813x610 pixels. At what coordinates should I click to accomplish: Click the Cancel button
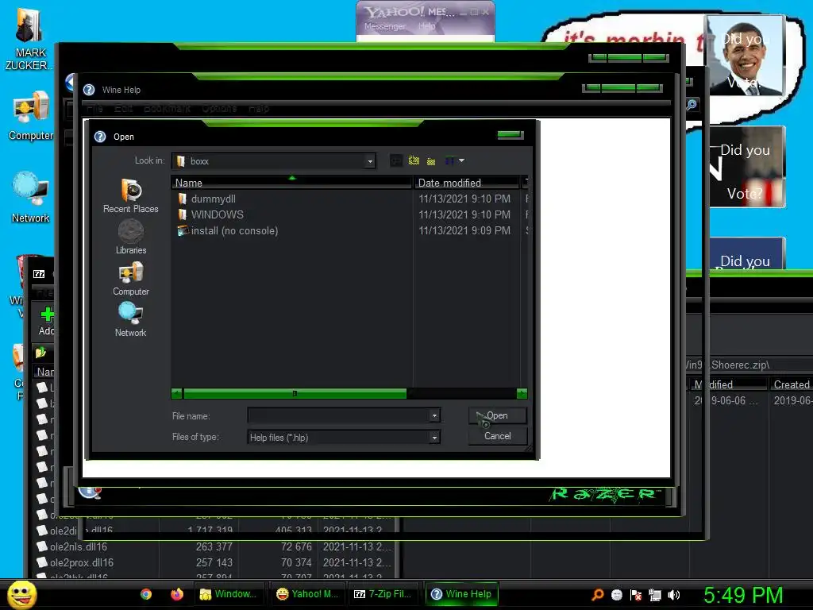click(x=497, y=436)
